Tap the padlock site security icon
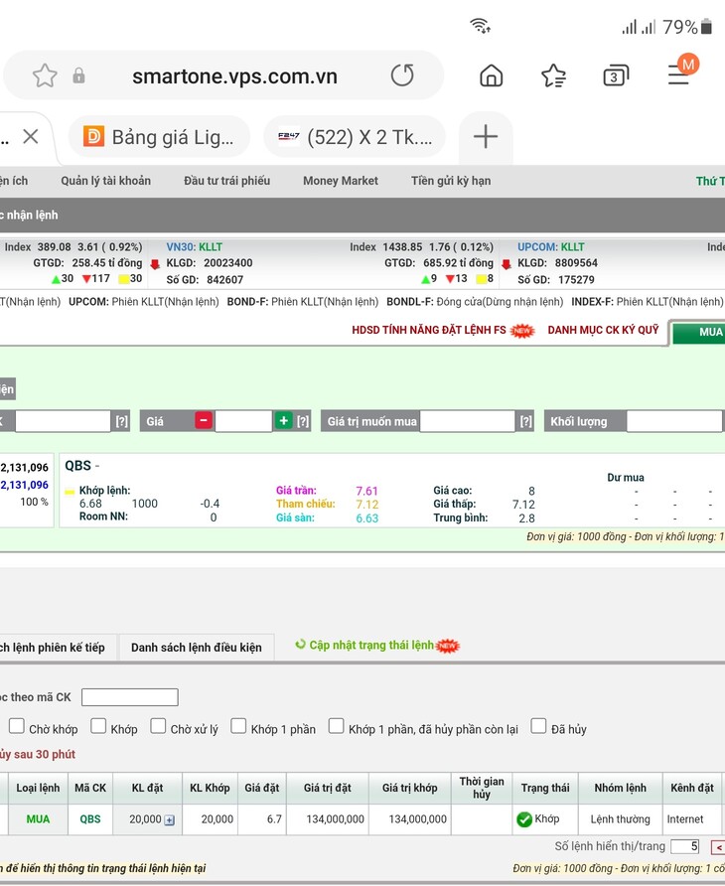The image size is (725, 886). tap(79, 75)
